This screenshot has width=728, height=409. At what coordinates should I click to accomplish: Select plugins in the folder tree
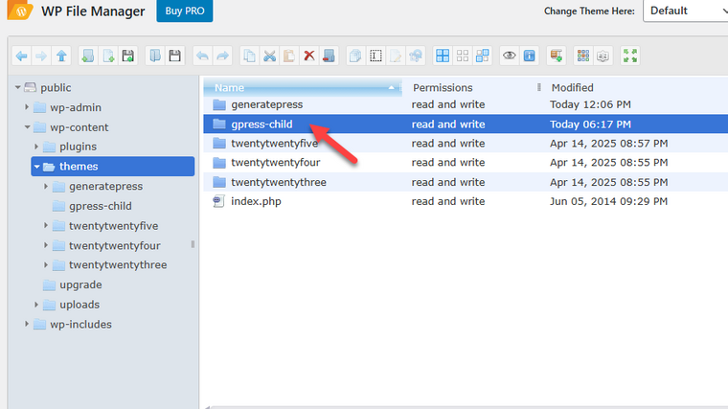click(x=78, y=147)
